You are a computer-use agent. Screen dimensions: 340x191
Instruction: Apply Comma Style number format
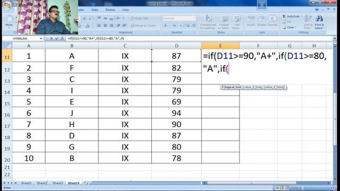181,25
